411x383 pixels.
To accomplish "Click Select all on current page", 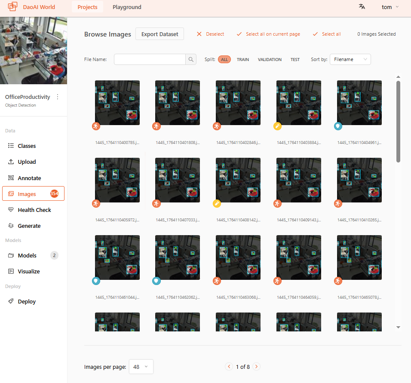I will click(x=269, y=34).
